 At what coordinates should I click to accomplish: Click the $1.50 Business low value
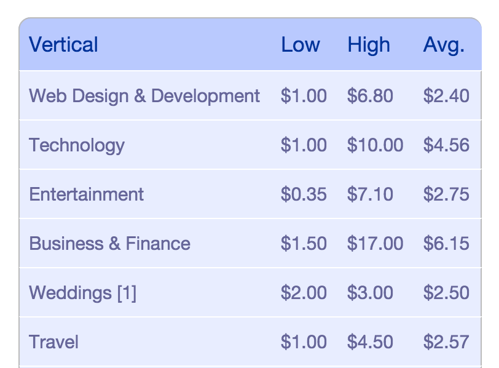click(304, 244)
